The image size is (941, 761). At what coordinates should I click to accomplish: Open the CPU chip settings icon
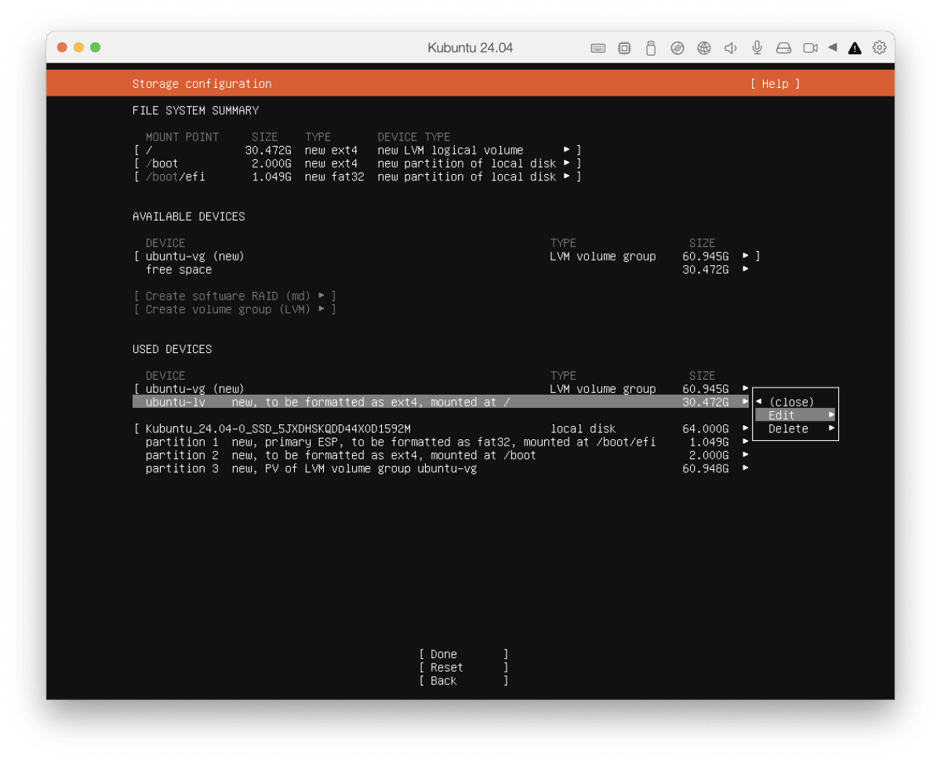624,48
